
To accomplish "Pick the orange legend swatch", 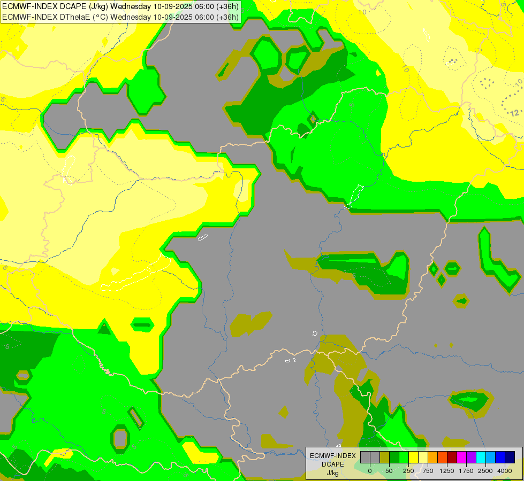I will [433, 457].
